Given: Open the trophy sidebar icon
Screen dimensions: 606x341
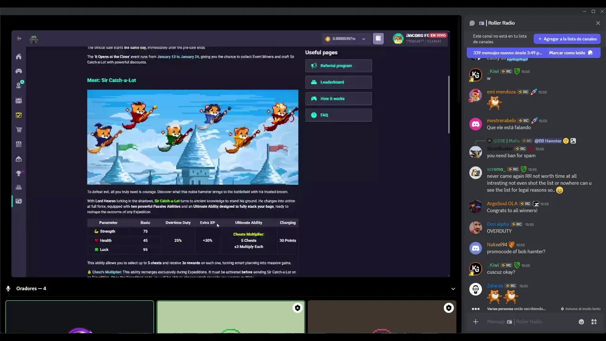Looking at the screenshot, I should [x=19, y=173].
